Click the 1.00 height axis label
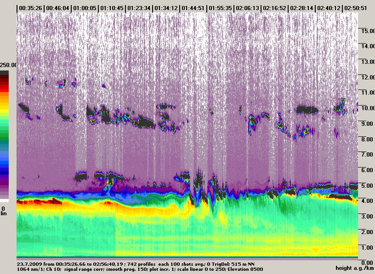 368,247
